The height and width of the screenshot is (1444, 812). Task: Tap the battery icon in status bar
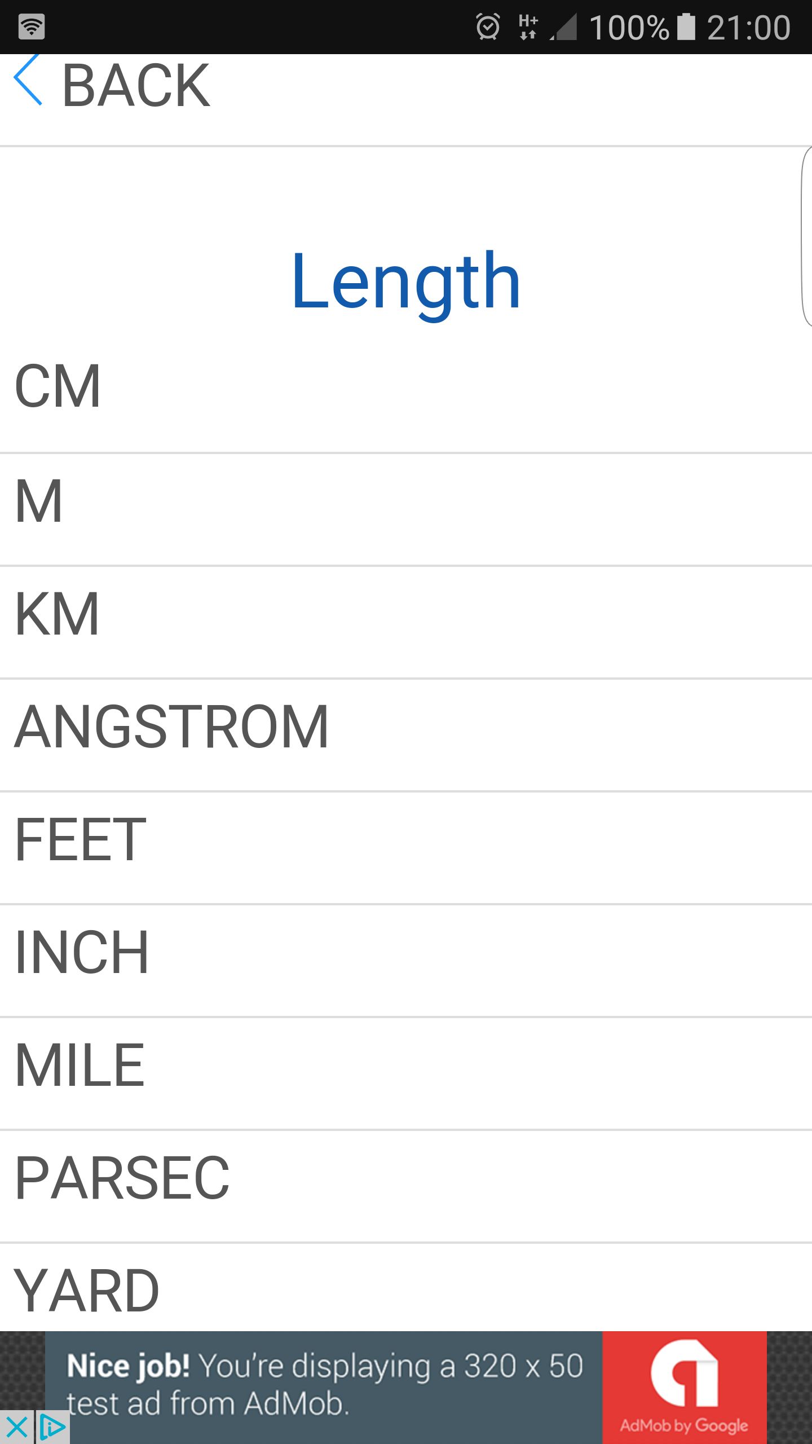coord(686,27)
